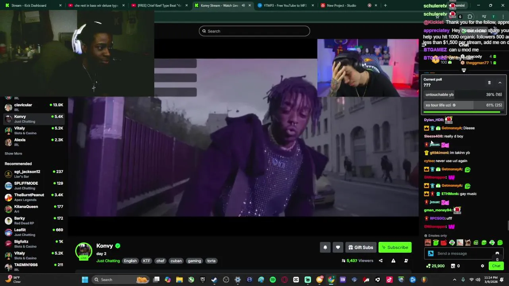Switch to Stream - Kick Dashboard tab
509x286 pixels.
coord(32,5)
